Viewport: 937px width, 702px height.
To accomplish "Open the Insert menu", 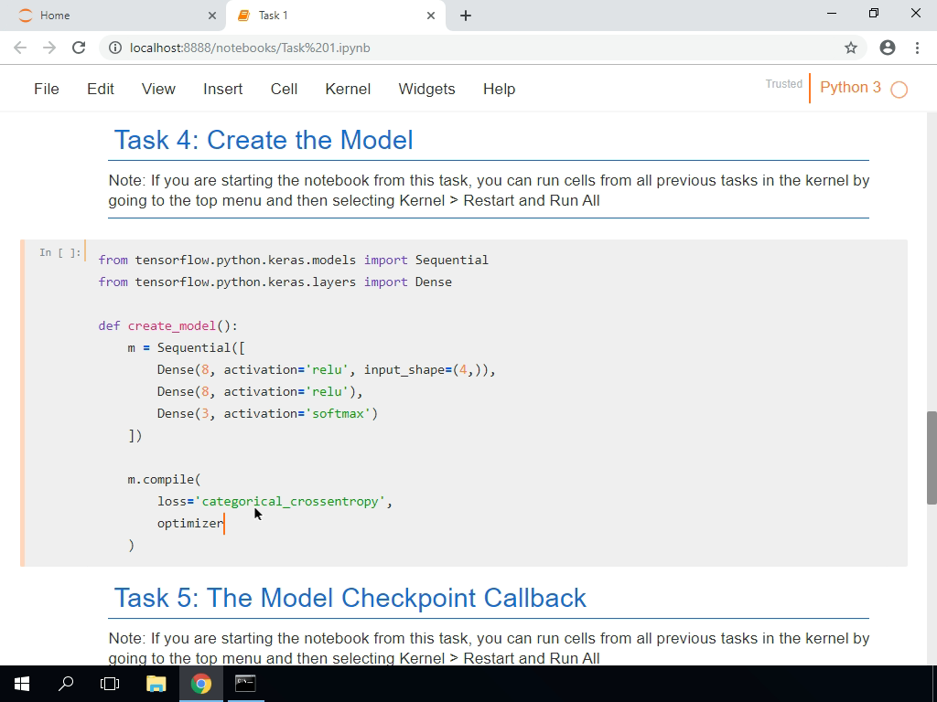I will pos(222,89).
